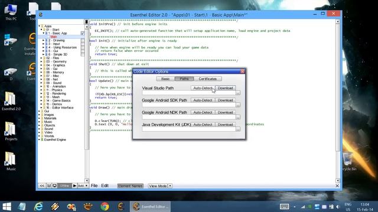Launch Google Chrome from the taskbar
This screenshot has height=212, width=378.
click(105, 207)
